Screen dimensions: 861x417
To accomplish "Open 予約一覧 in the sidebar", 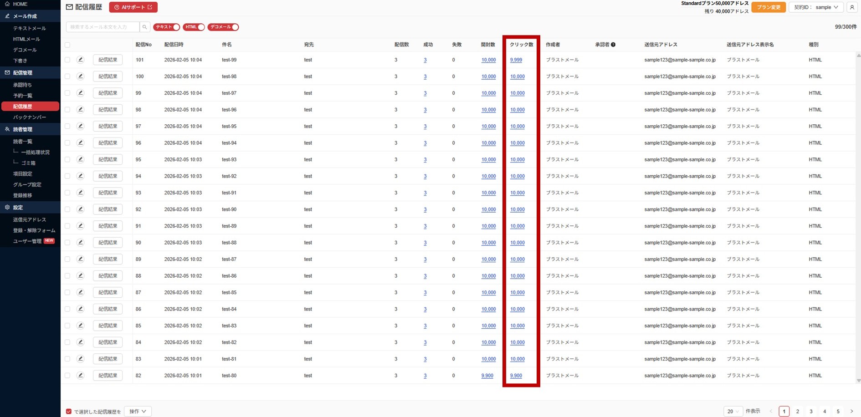I will 23,96.
